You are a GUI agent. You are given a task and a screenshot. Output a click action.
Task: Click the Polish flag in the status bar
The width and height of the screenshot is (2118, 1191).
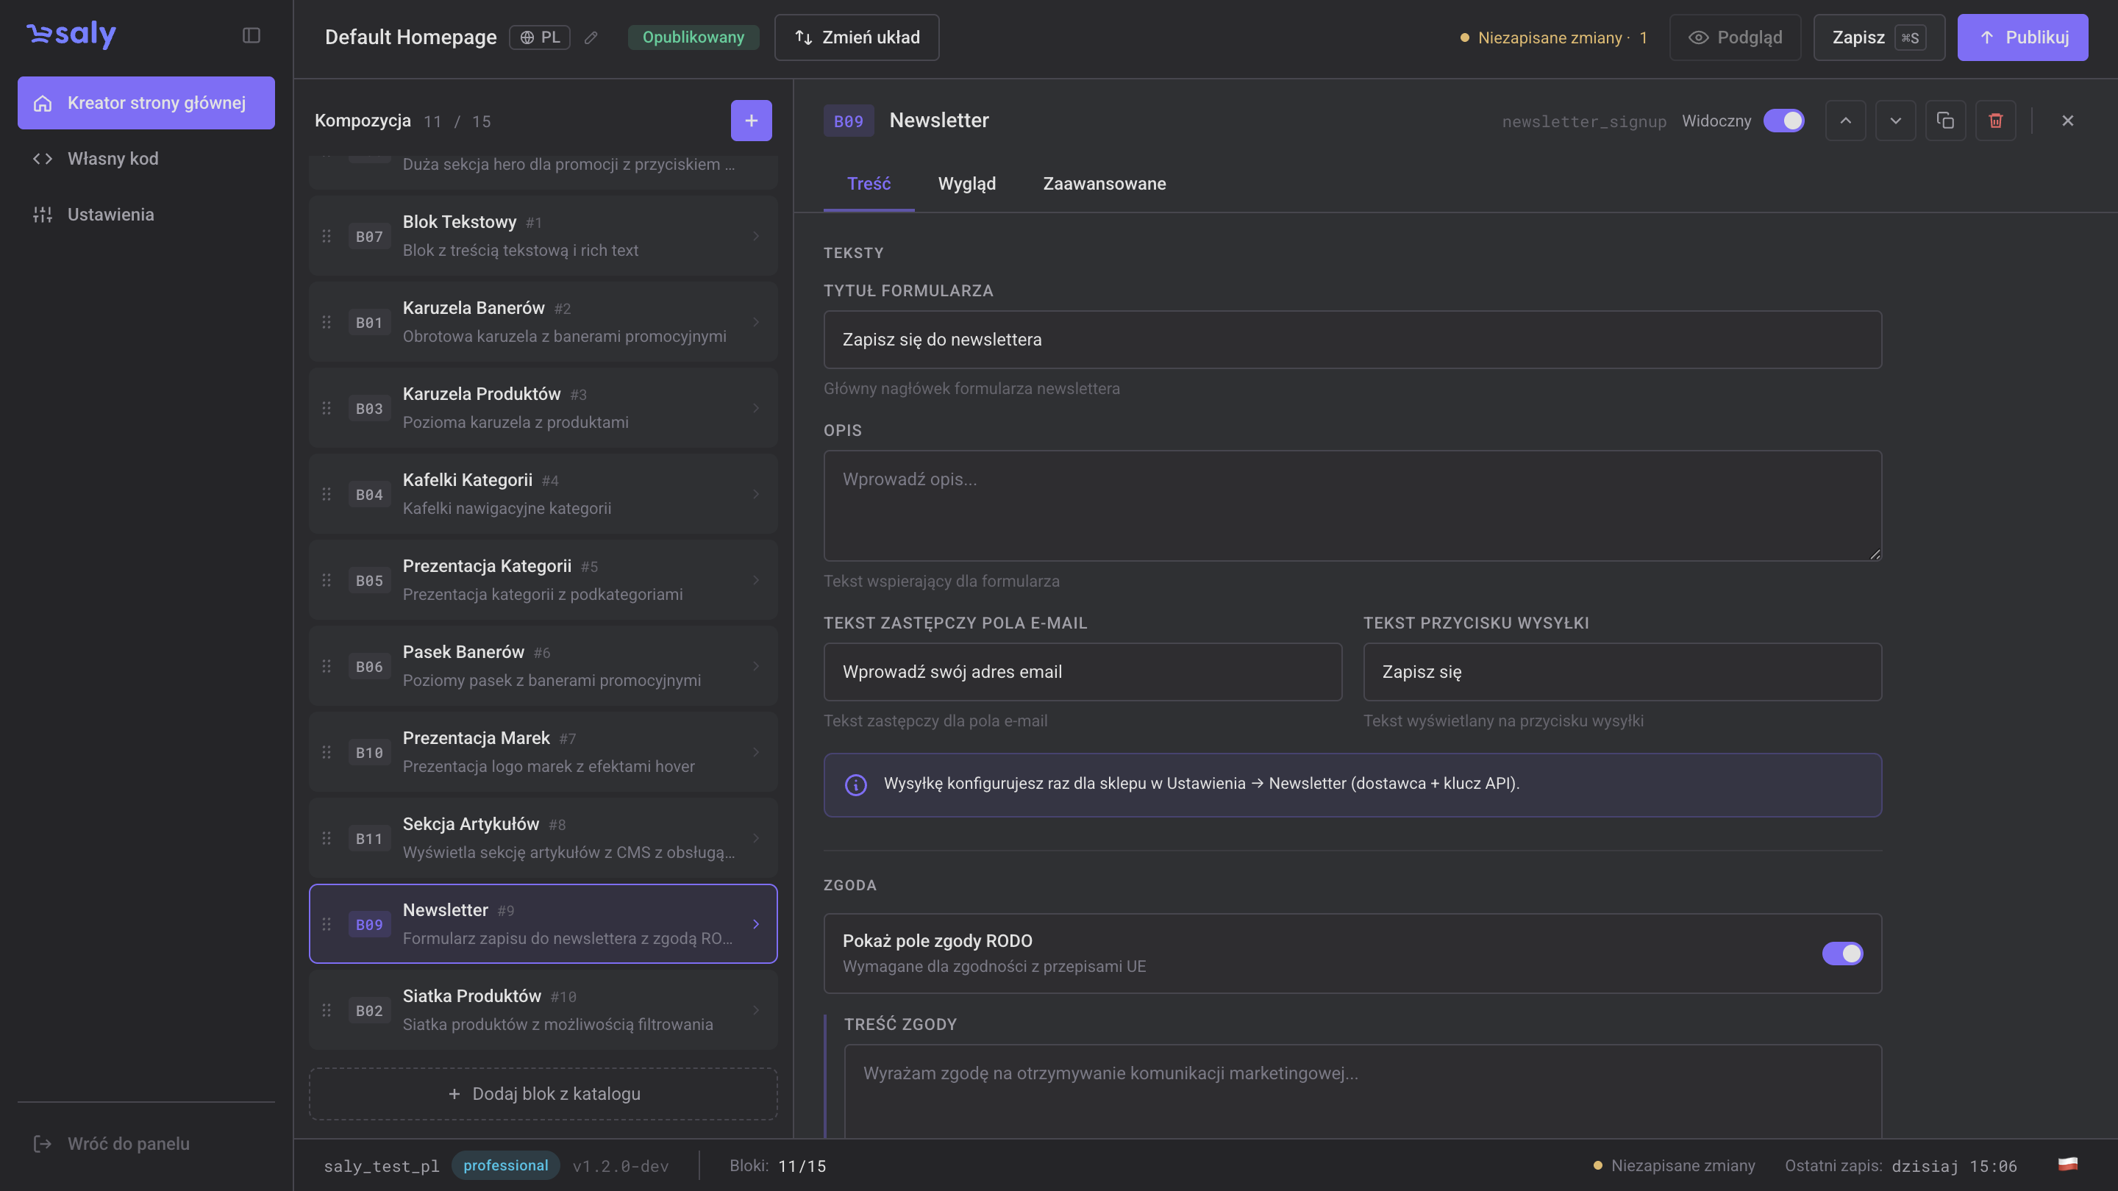[x=2067, y=1164]
